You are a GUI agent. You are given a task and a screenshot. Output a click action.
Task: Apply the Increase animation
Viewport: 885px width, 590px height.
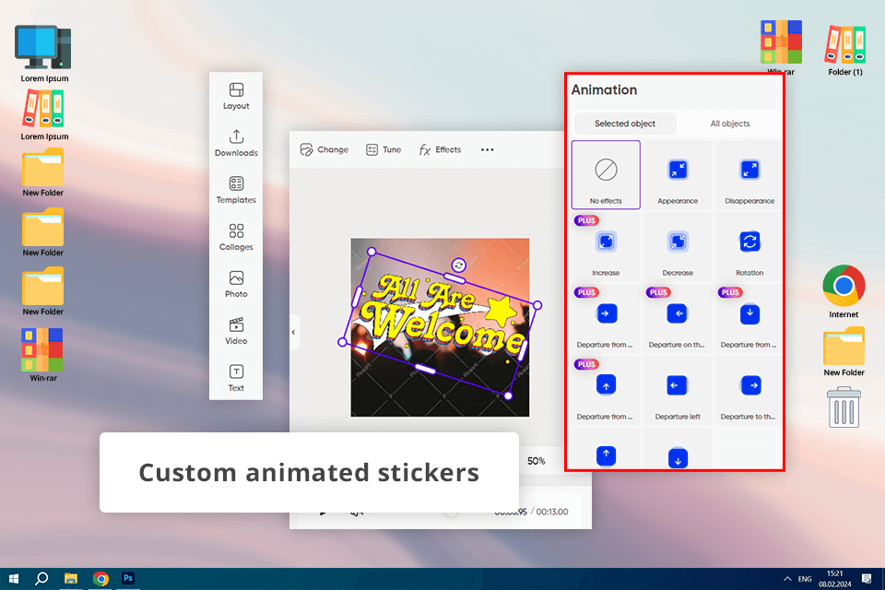pos(606,247)
